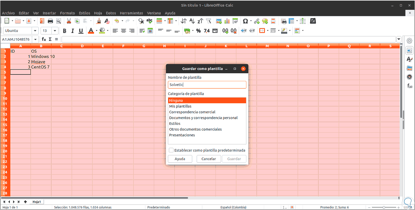Click the Sort Ascending icon
Image resolution: width=415 pixels, height=210 pixels.
pyautogui.click(x=192, y=21)
